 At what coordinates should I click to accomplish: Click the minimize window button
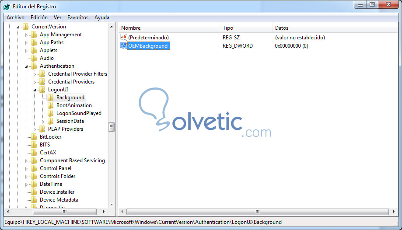click(360, 4)
